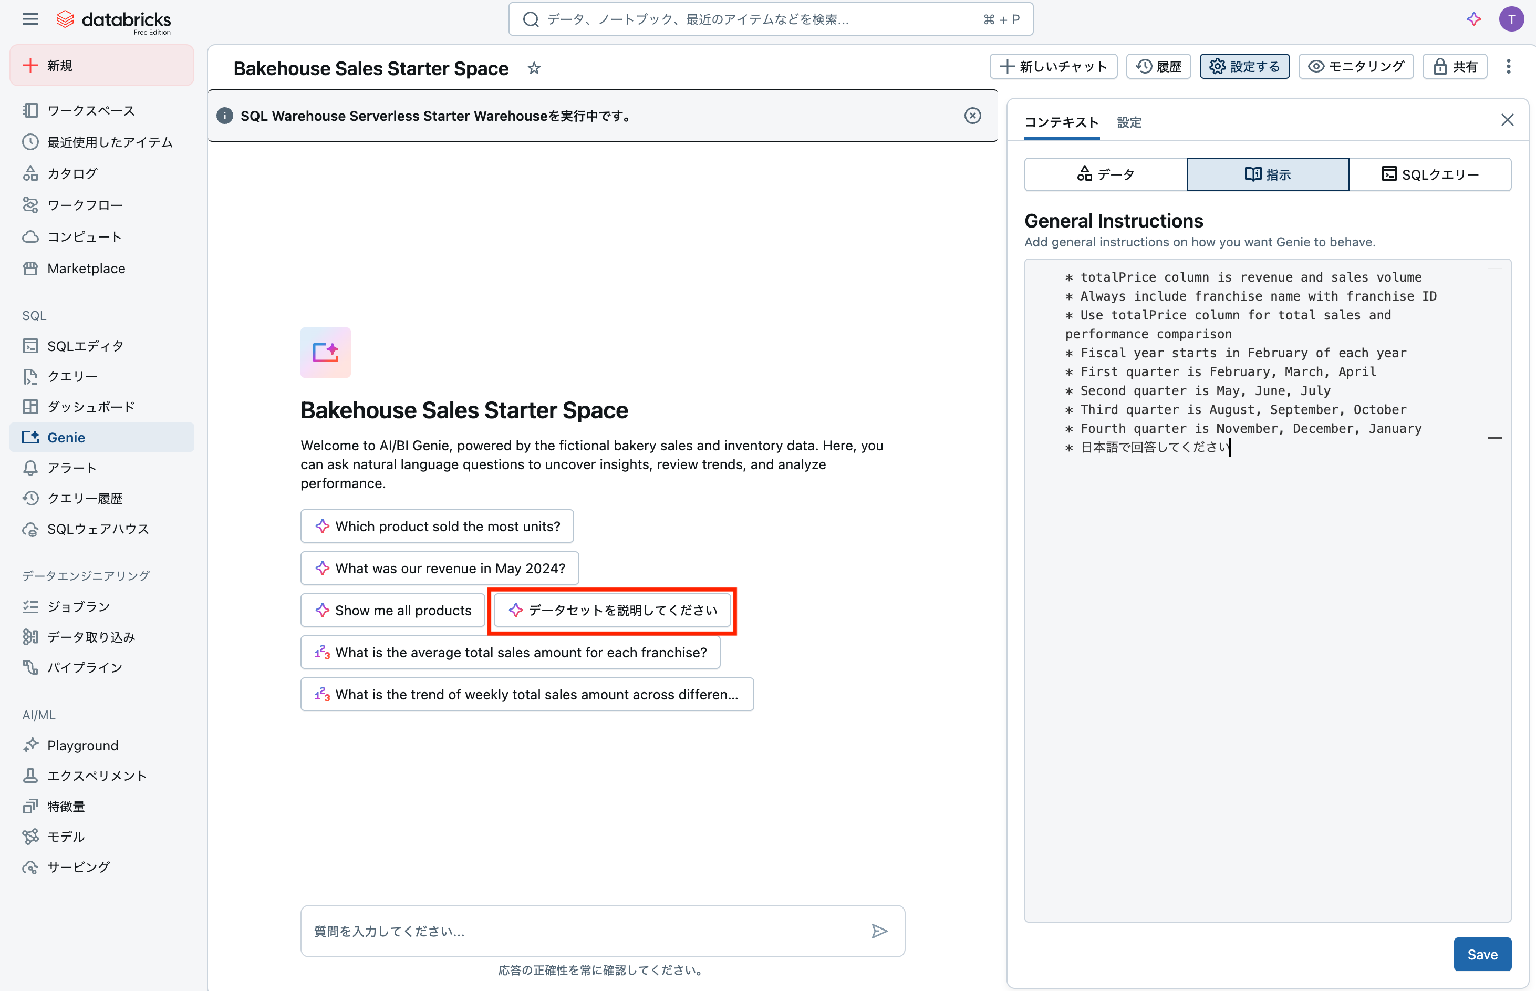Open 特徴量 in the sidebar
The height and width of the screenshot is (991, 1536).
pyautogui.click(x=101, y=807)
